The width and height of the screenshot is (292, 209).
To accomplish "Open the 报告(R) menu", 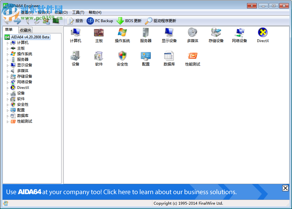I will [44, 12].
